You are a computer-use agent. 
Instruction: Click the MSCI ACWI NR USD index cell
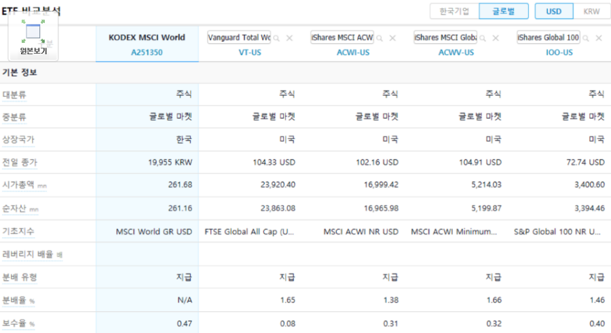361,232
